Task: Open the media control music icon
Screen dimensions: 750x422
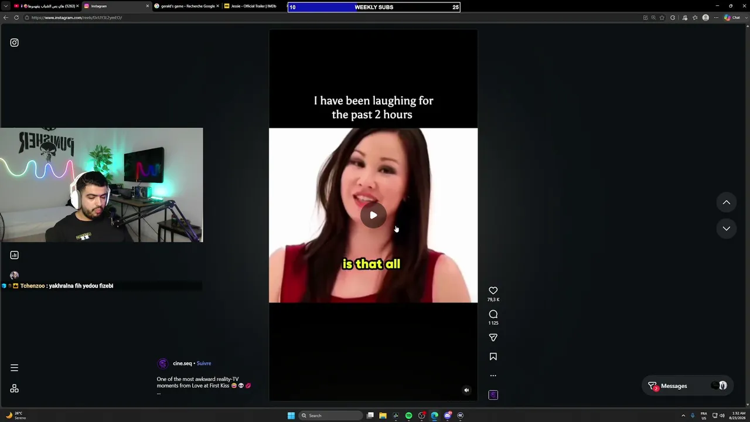Action: (684, 18)
